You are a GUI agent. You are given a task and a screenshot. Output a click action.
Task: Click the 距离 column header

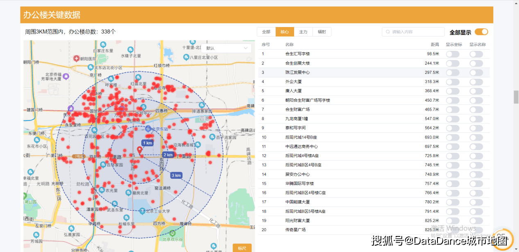coord(435,45)
